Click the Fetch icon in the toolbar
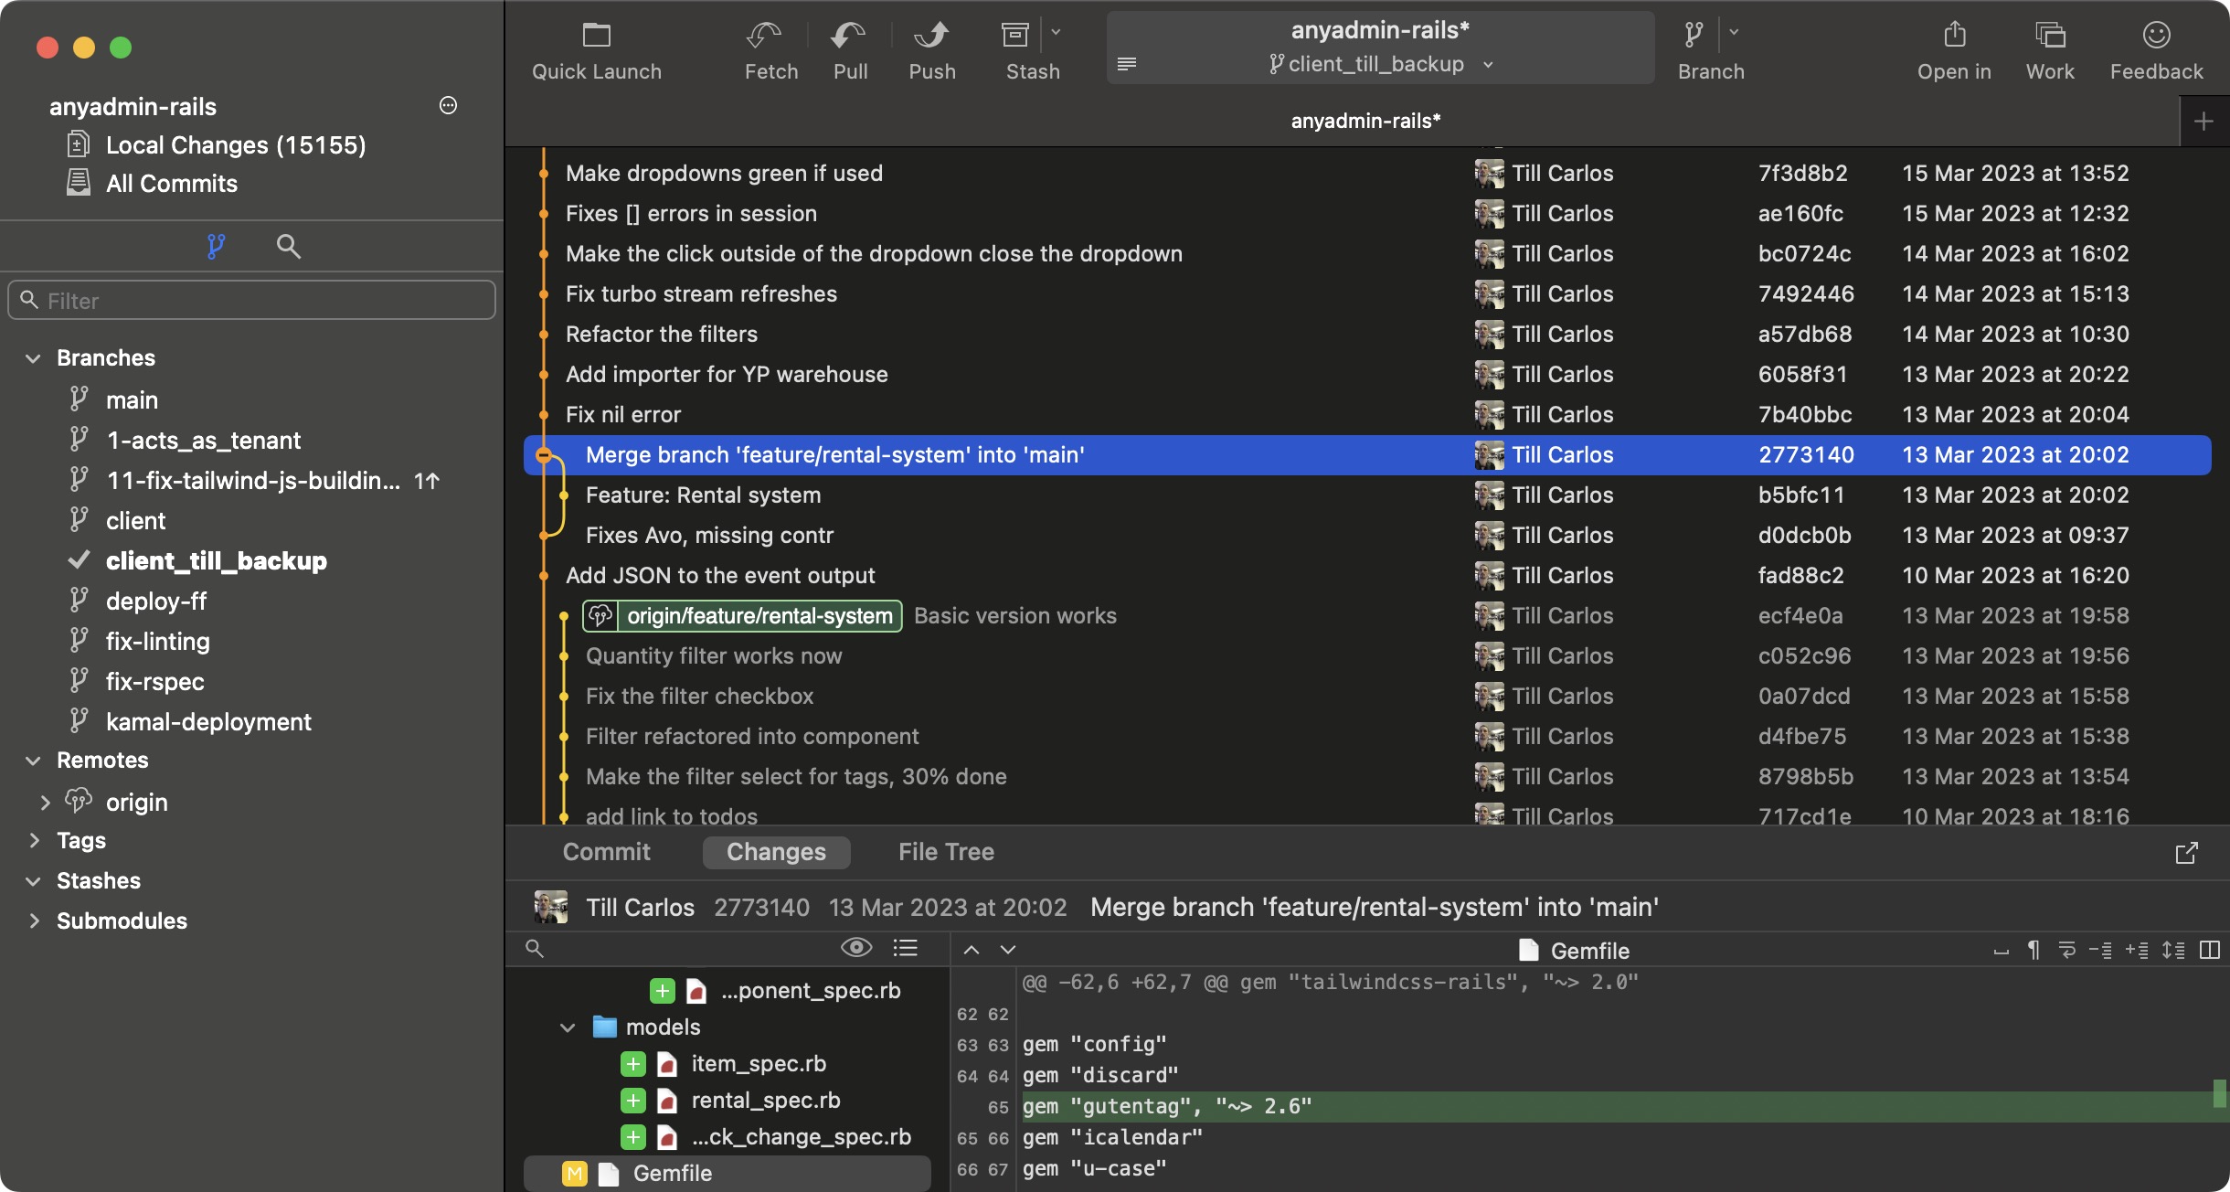This screenshot has height=1192, width=2230. (770, 37)
